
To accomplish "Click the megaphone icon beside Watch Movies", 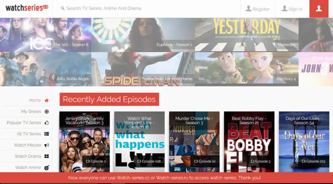I will click(x=47, y=145).
